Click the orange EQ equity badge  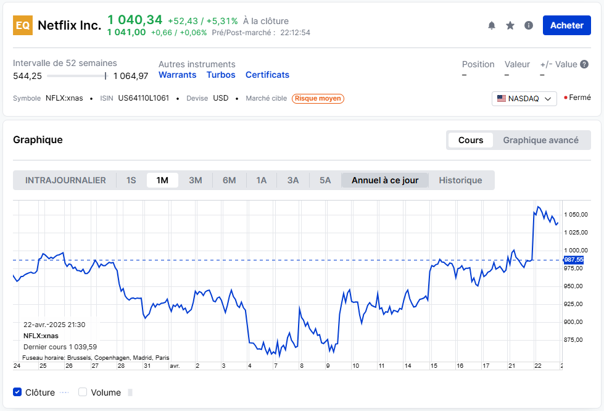click(23, 25)
